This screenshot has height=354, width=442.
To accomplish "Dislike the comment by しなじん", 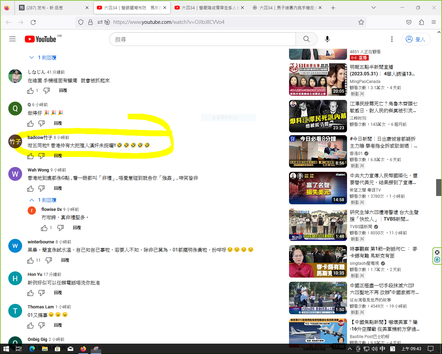I will pyautogui.click(x=47, y=91).
